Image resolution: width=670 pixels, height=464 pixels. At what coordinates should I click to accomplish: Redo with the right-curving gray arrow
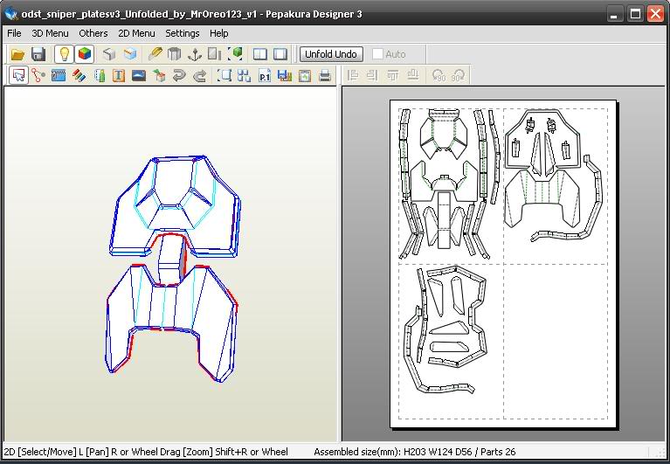pos(199,76)
